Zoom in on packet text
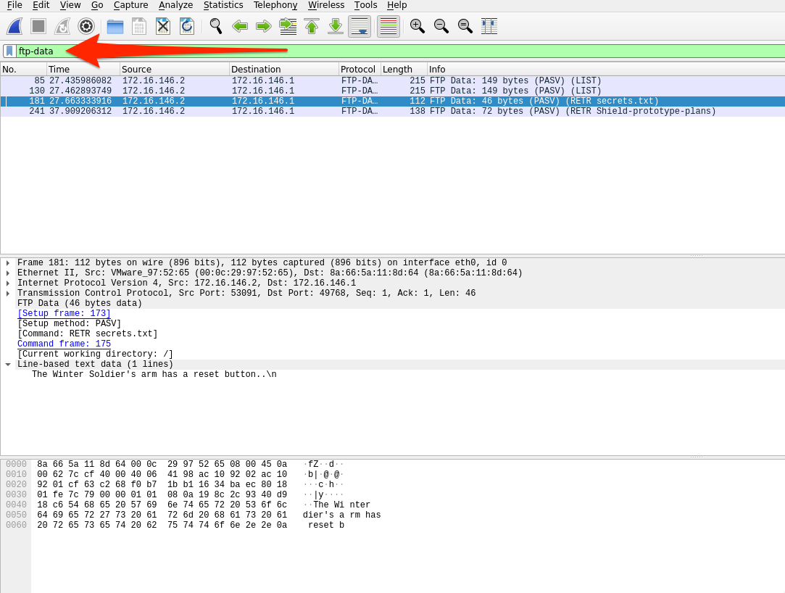 point(417,27)
